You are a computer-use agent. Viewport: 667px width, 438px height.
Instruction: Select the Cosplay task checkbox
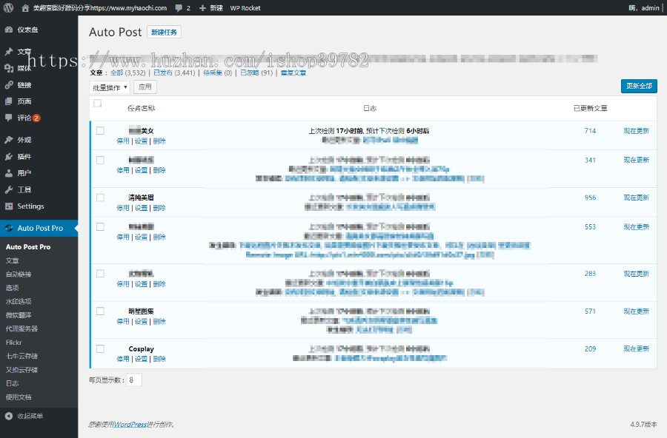click(x=100, y=348)
